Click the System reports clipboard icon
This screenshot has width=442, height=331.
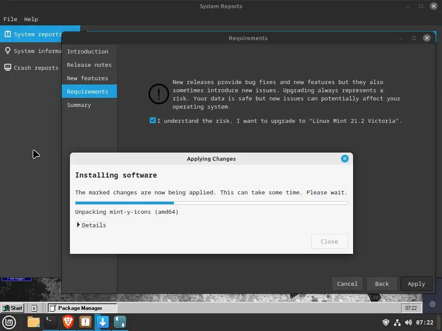pyautogui.click(x=8, y=34)
